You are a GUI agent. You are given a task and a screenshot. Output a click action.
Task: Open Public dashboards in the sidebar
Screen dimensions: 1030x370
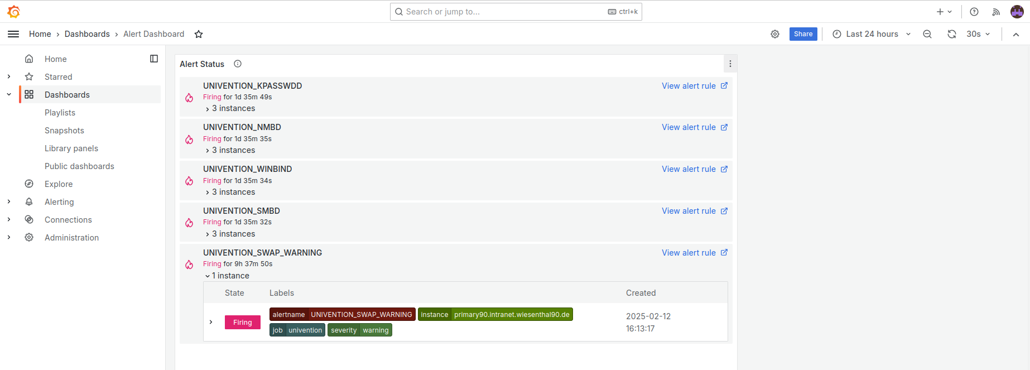[79, 166]
